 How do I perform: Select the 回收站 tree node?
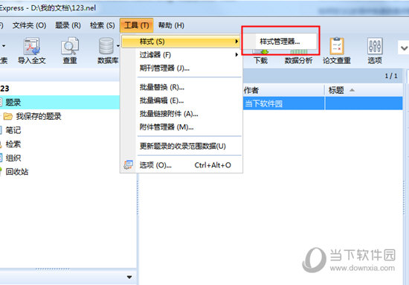pos(17,172)
